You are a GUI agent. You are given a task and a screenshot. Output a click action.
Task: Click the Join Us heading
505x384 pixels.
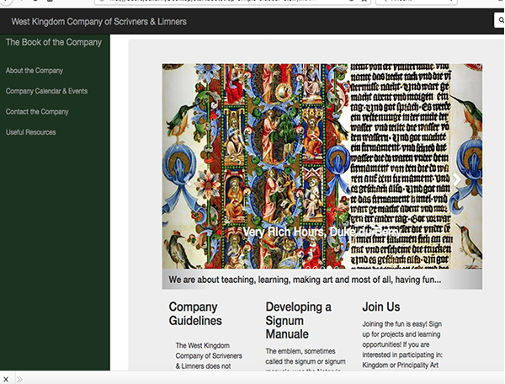click(381, 307)
